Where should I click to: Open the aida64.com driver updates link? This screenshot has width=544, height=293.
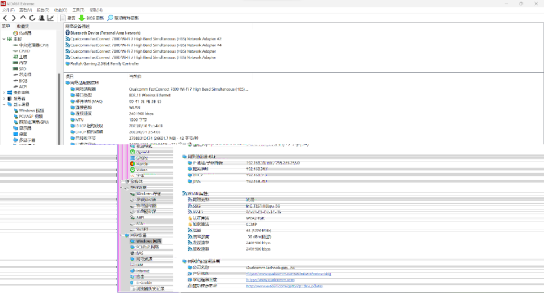point(284,286)
